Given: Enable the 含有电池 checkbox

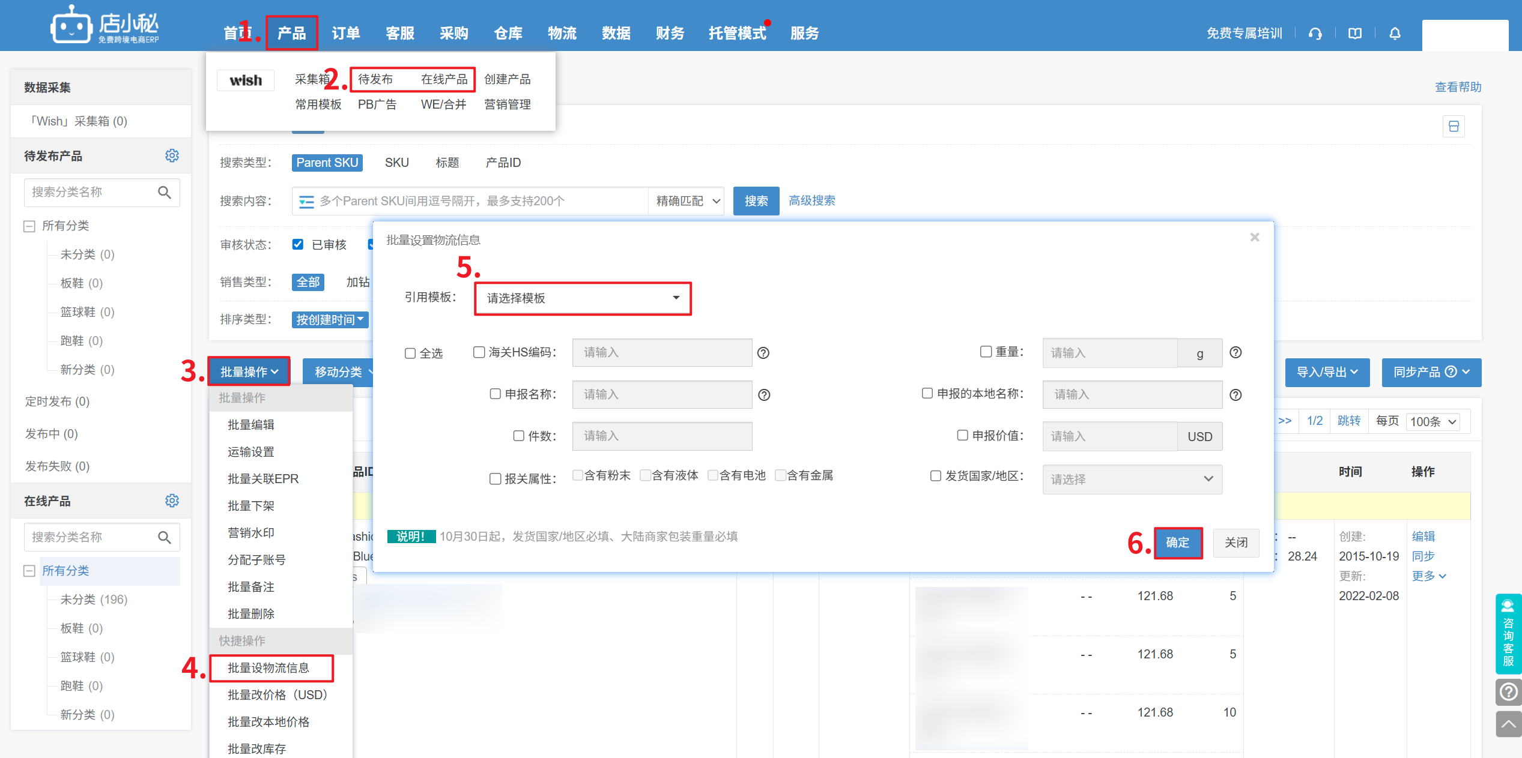Looking at the screenshot, I should [x=713, y=475].
